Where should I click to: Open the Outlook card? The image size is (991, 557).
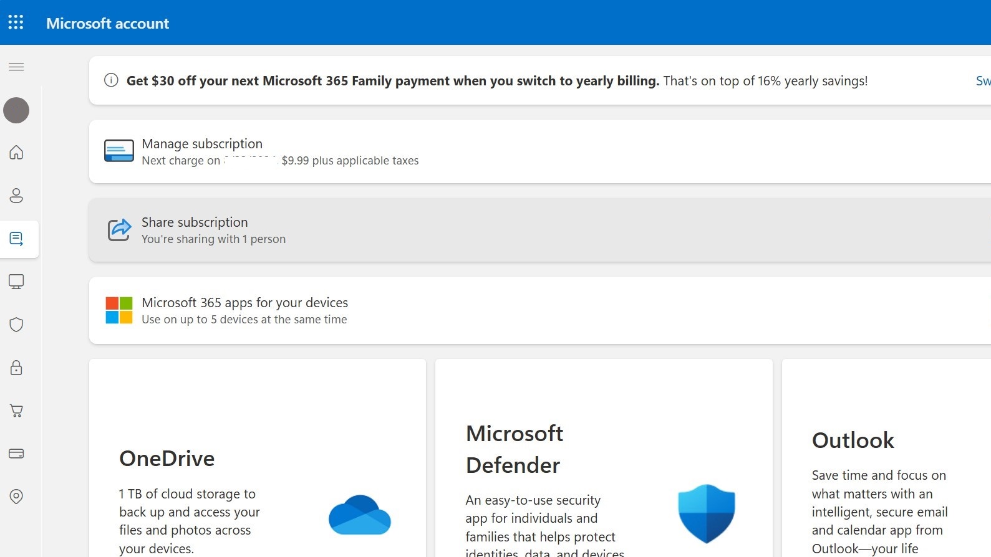[887, 458]
